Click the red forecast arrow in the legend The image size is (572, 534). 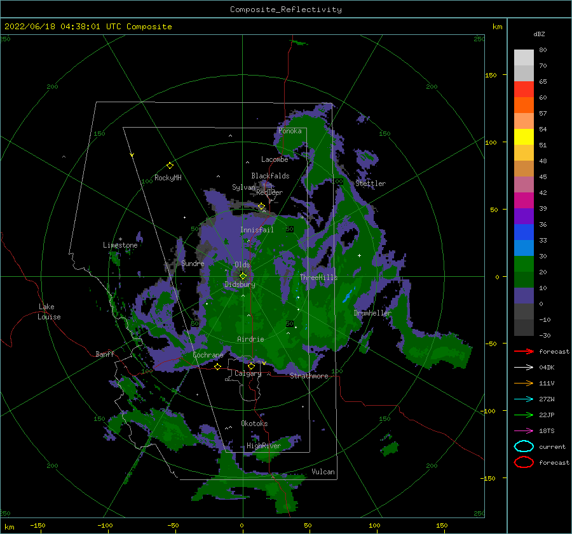point(524,351)
